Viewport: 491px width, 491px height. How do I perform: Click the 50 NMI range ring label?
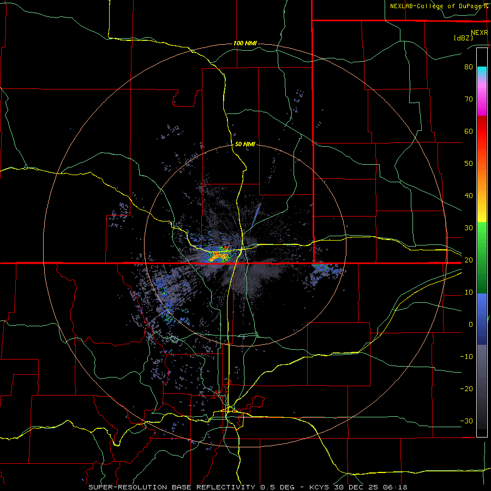245,144
